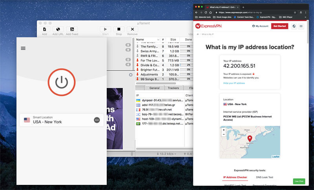This screenshot has width=314, height=190.
Task: Open the BBC iPlayer bookmark folder
Action: pyautogui.click(x=286, y=17)
